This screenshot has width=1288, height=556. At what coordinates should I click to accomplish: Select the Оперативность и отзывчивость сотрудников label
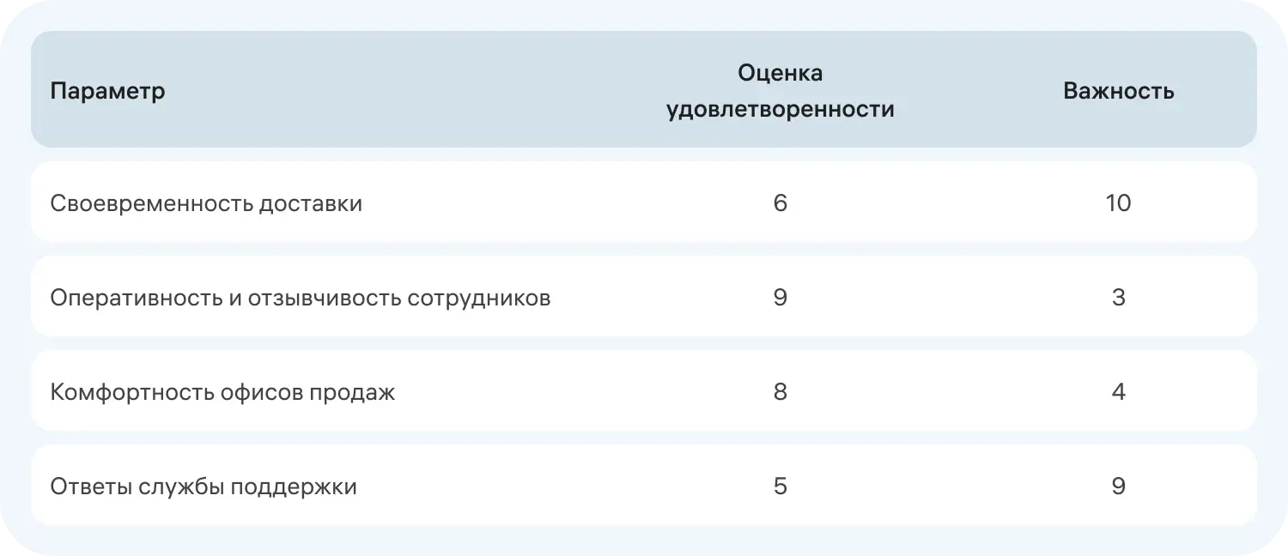(x=300, y=298)
